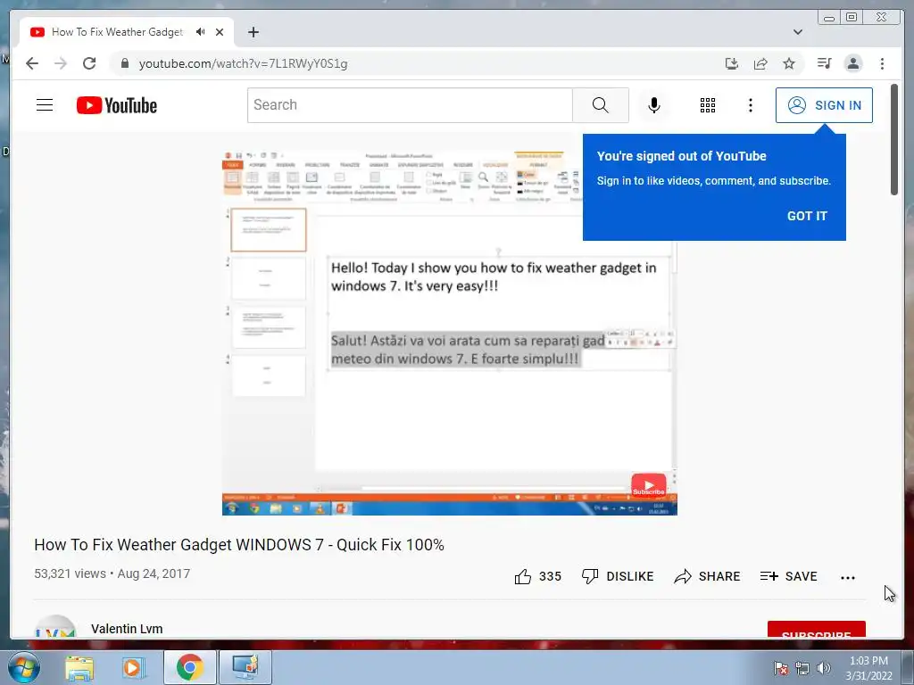Click the browser forward arrow

pos(61,63)
